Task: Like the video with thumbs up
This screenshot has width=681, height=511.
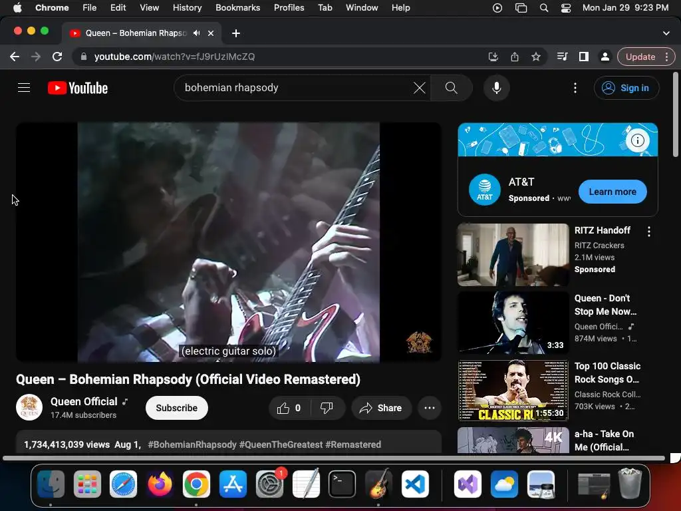Action: (x=289, y=408)
